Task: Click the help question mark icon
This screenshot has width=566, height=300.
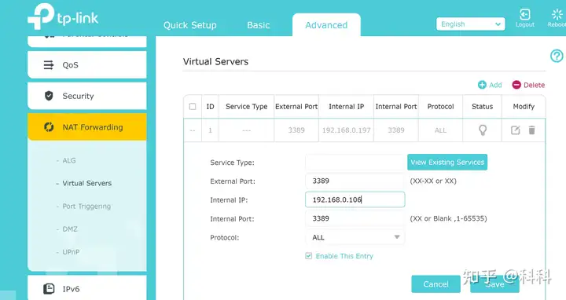Action: pos(557,56)
